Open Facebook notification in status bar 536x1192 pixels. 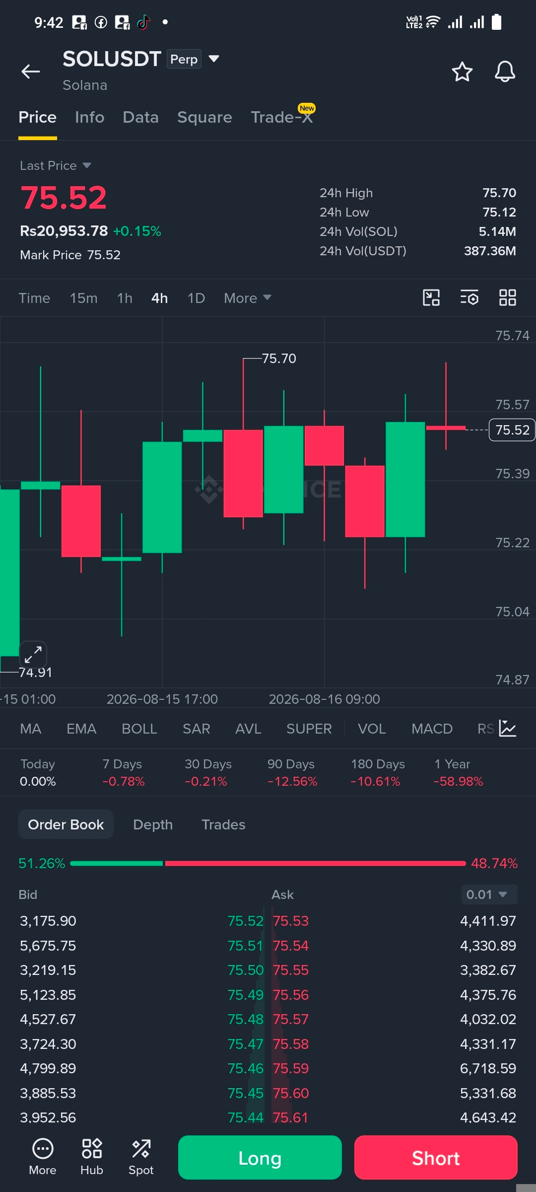(x=101, y=22)
